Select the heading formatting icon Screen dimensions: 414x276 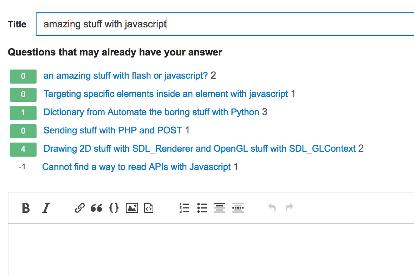[x=220, y=208]
